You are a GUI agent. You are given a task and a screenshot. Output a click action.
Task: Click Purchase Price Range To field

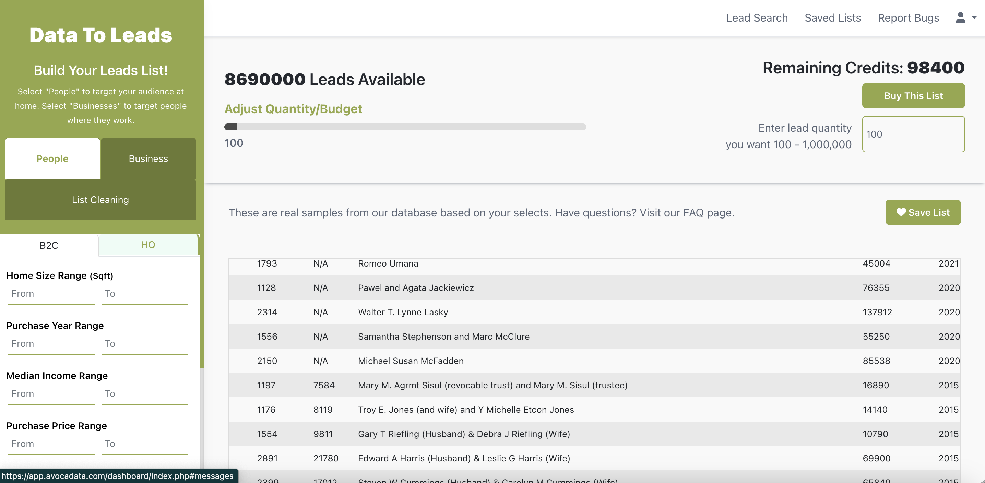(x=144, y=444)
